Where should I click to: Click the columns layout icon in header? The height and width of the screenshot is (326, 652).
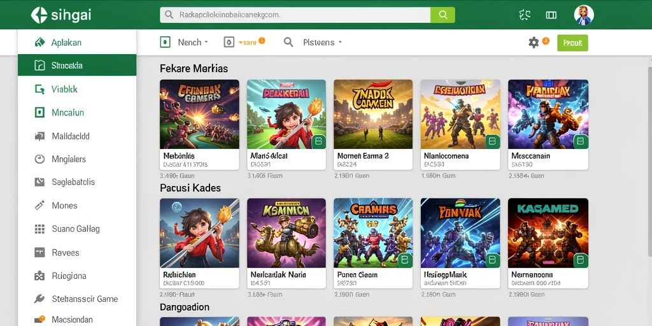point(551,15)
